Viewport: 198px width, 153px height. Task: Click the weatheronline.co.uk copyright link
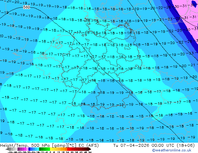172,150
